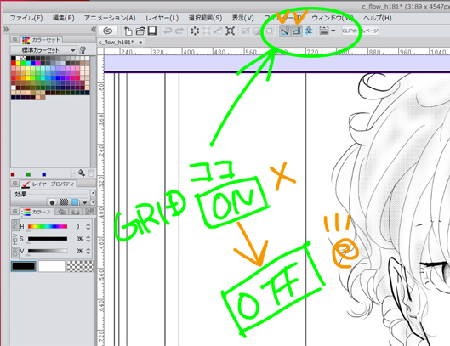Click the H hue slider bar

(48, 227)
